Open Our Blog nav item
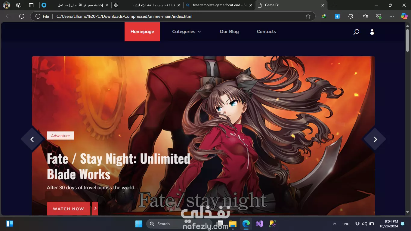The image size is (411, 231). tap(229, 32)
